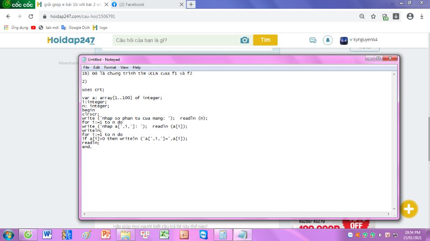The width and height of the screenshot is (430, 241).
Task: Open Notepad Format menu
Action: pyautogui.click(x=110, y=67)
